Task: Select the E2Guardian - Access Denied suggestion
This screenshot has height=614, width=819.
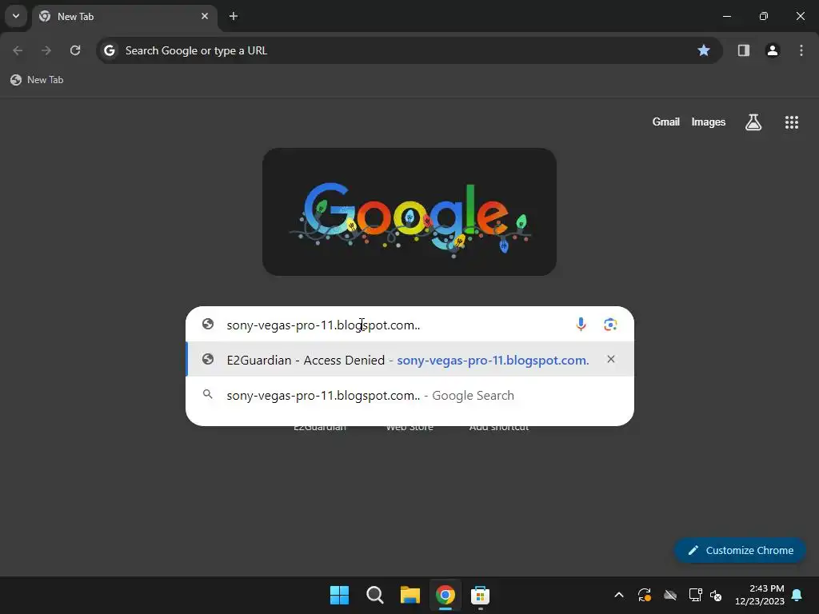Action: click(410, 360)
